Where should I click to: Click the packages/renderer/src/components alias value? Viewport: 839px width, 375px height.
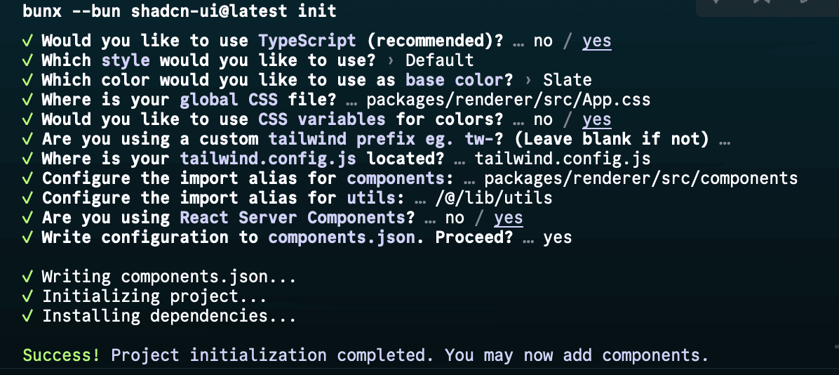tap(641, 179)
